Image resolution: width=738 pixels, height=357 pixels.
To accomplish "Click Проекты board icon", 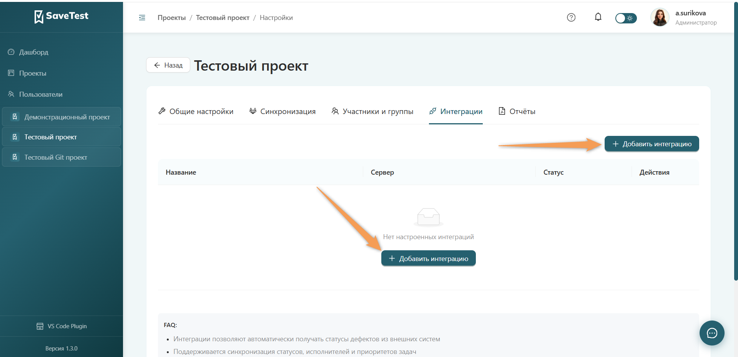I will click(11, 73).
